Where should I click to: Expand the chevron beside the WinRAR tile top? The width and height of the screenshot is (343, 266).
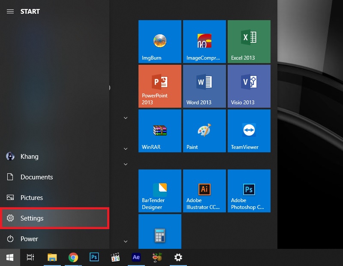coord(126,118)
